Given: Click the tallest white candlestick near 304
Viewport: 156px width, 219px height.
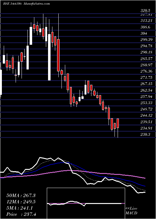Looking at the screenshot, I should pos(49,57).
